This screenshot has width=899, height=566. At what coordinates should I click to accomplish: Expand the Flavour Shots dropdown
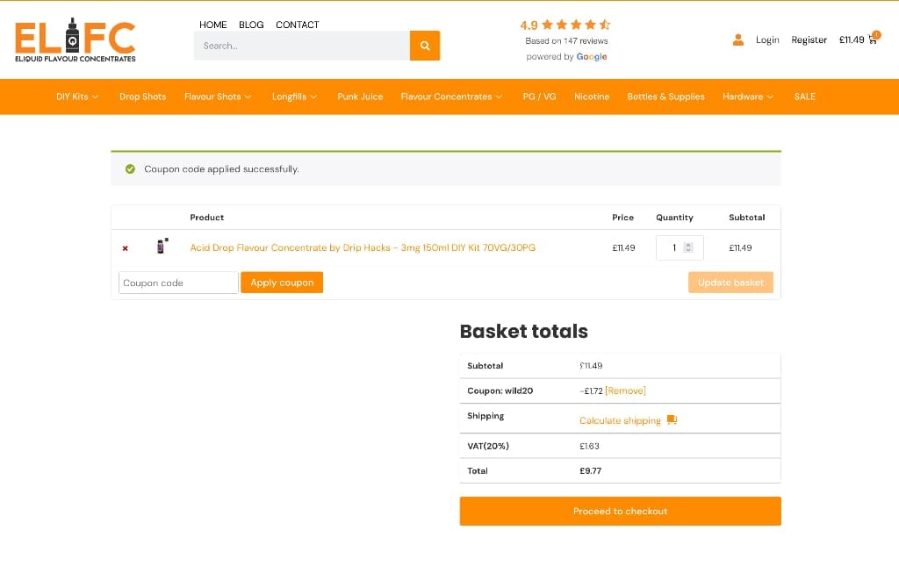click(x=218, y=97)
